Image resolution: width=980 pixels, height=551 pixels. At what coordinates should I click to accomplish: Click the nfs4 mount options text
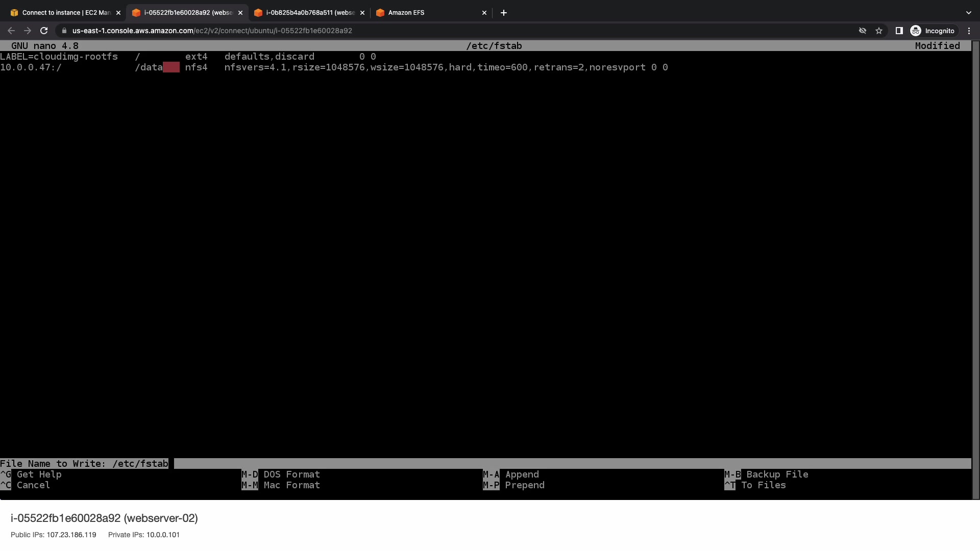(434, 67)
